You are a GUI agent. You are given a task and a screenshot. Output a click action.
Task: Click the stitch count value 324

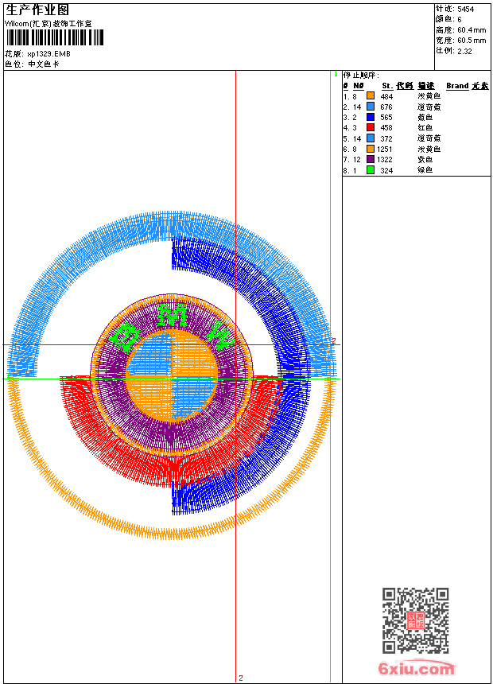coord(386,170)
